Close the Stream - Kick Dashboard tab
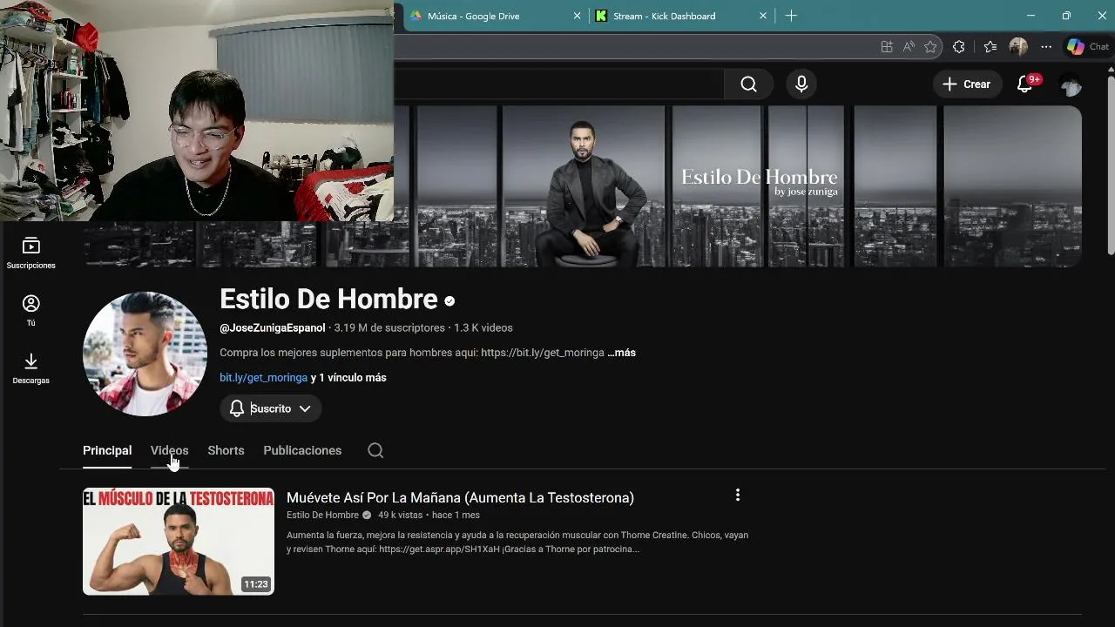 [763, 16]
